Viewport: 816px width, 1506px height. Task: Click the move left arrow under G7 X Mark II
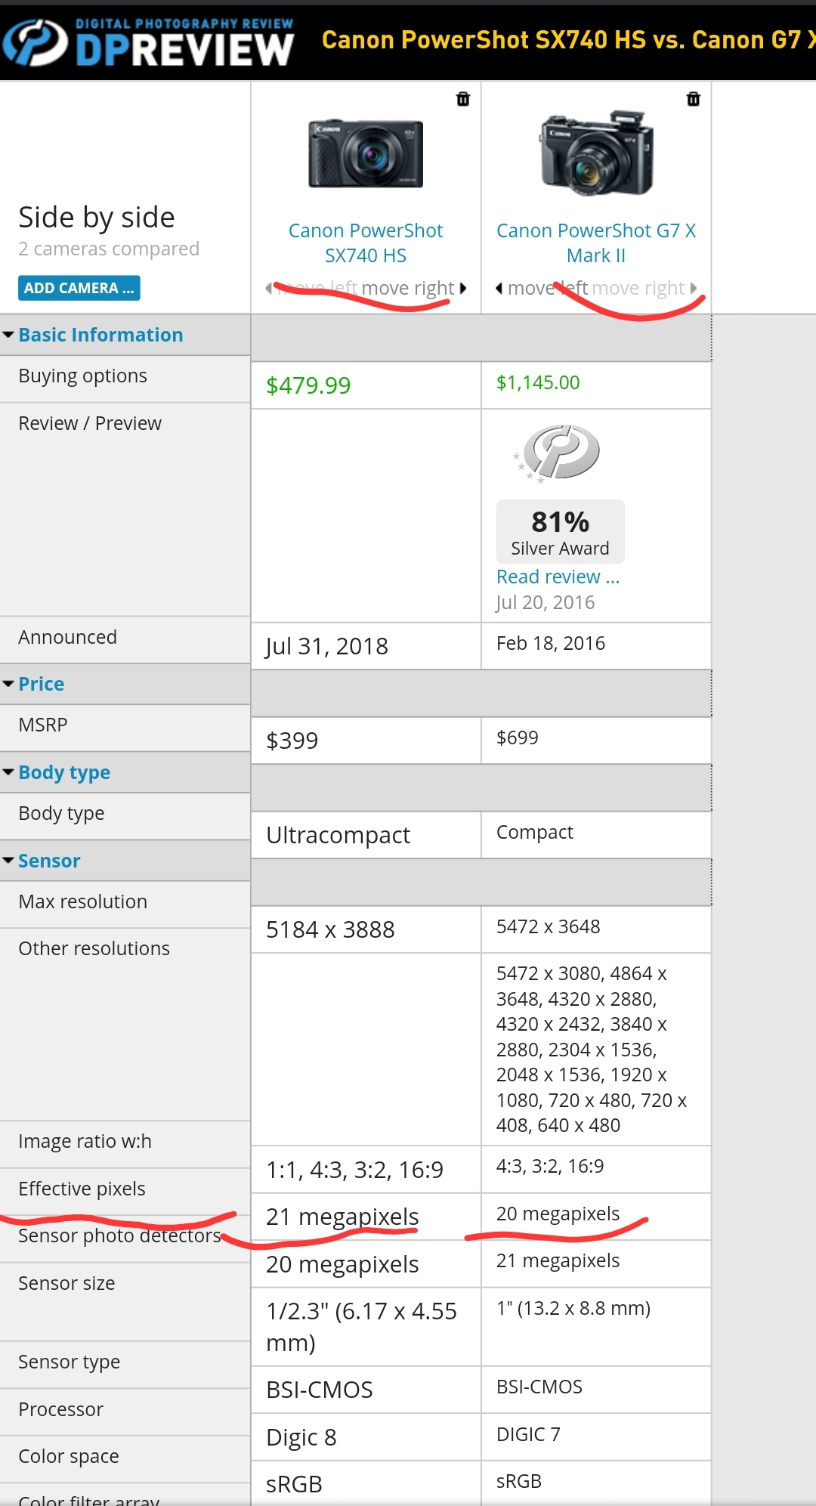pos(499,288)
